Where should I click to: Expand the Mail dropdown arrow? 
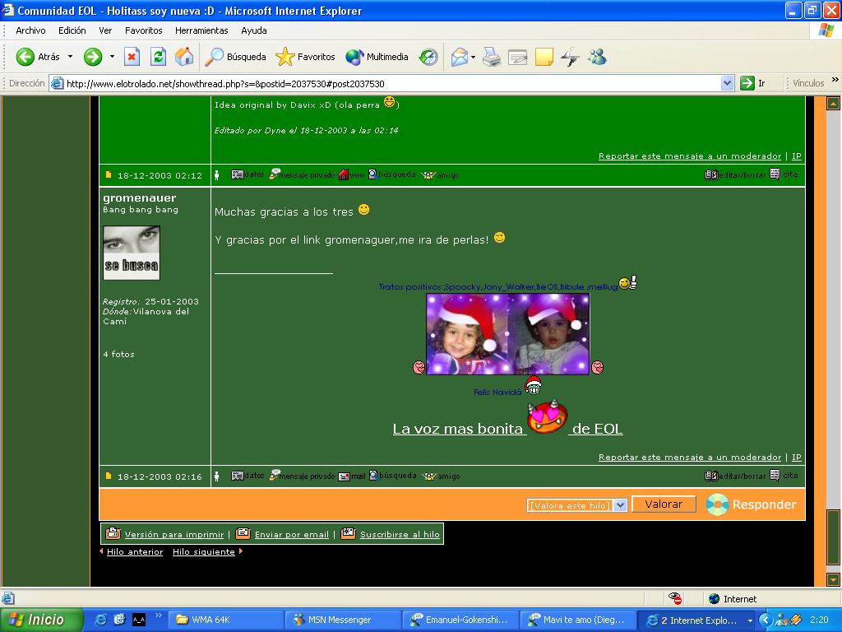[x=473, y=57]
